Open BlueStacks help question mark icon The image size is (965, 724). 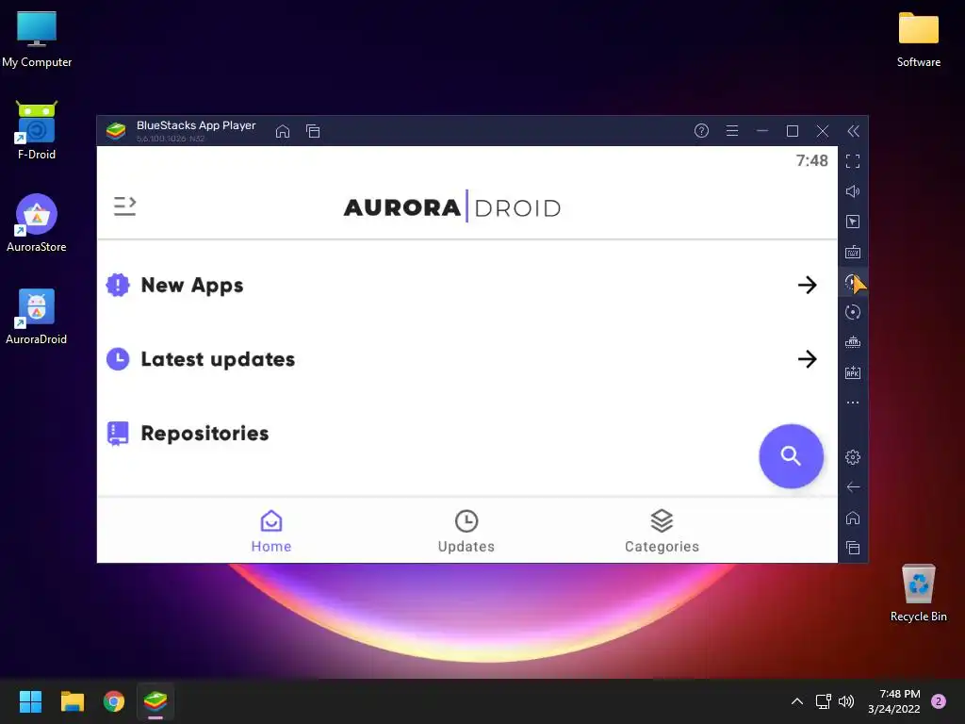point(701,130)
